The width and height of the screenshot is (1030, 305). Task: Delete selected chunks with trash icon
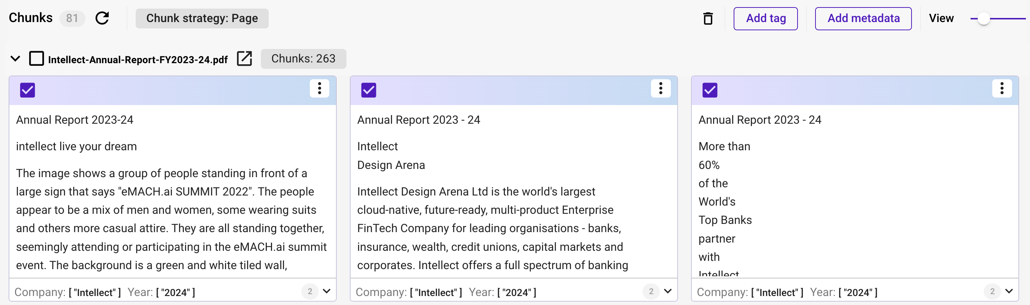708,18
